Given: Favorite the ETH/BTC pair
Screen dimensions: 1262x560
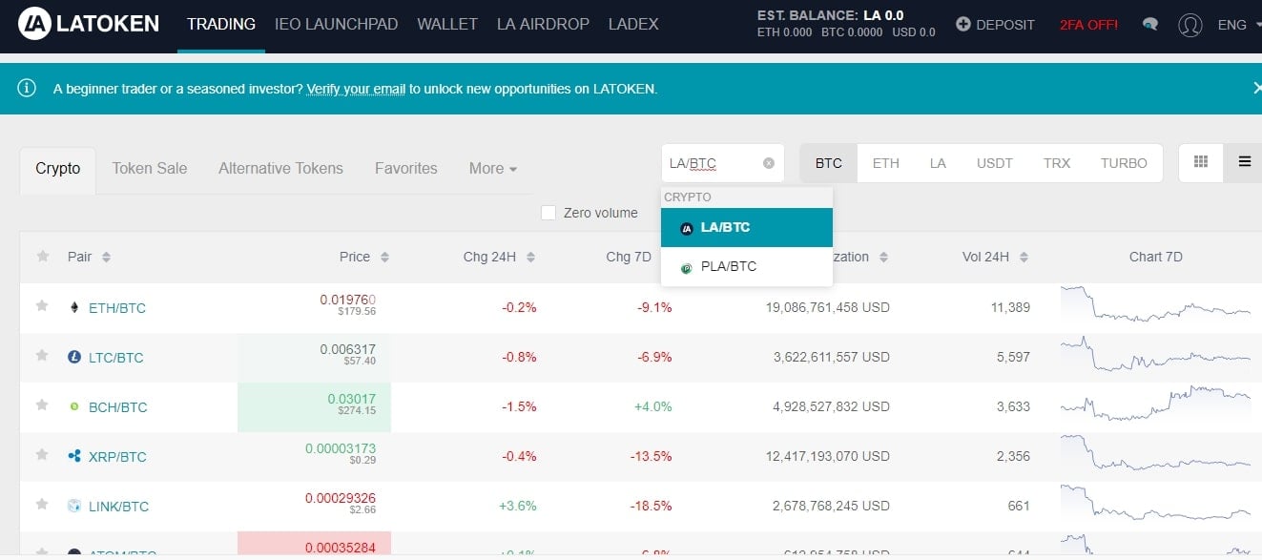Looking at the screenshot, I should [x=42, y=306].
